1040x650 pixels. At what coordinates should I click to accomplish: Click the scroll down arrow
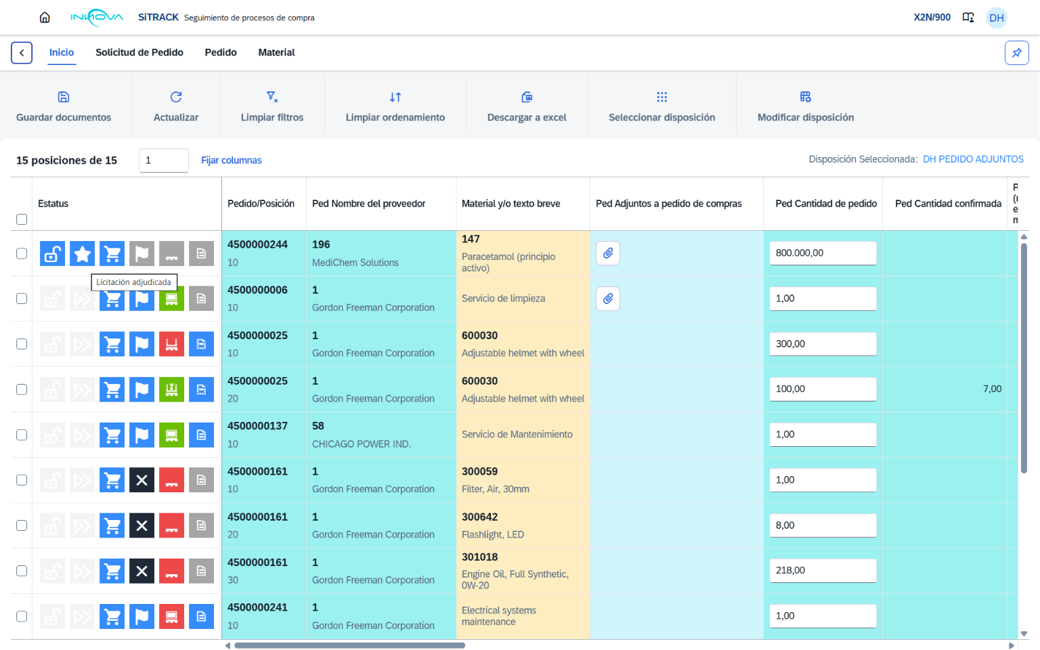[x=1024, y=634]
